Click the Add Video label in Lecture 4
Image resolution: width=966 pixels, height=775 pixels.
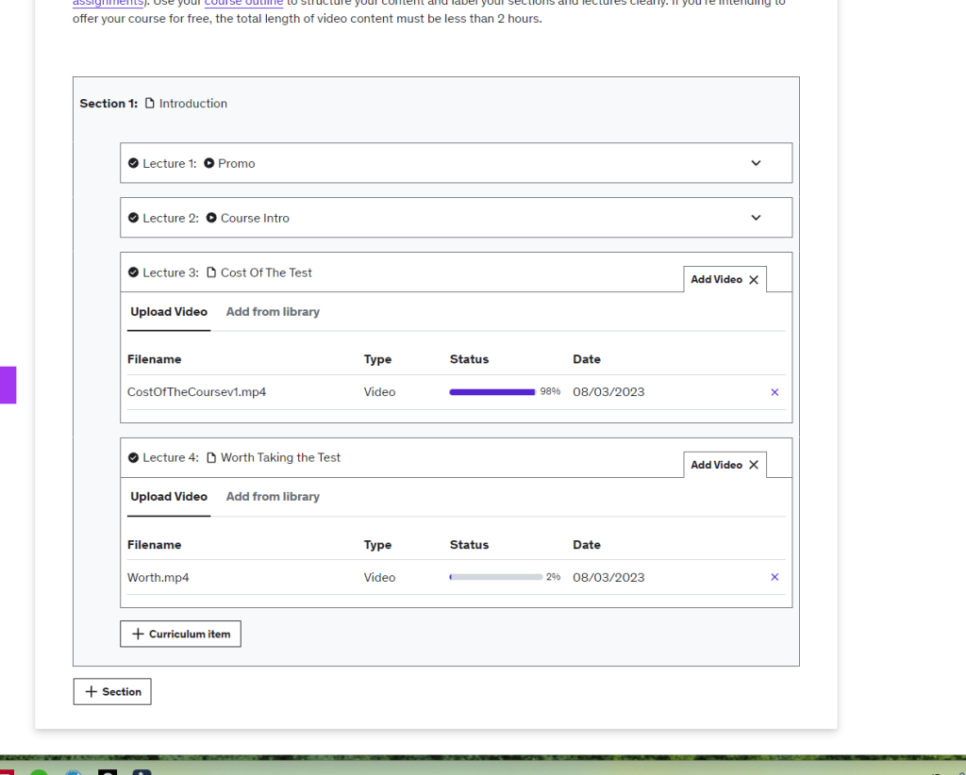click(x=717, y=465)
